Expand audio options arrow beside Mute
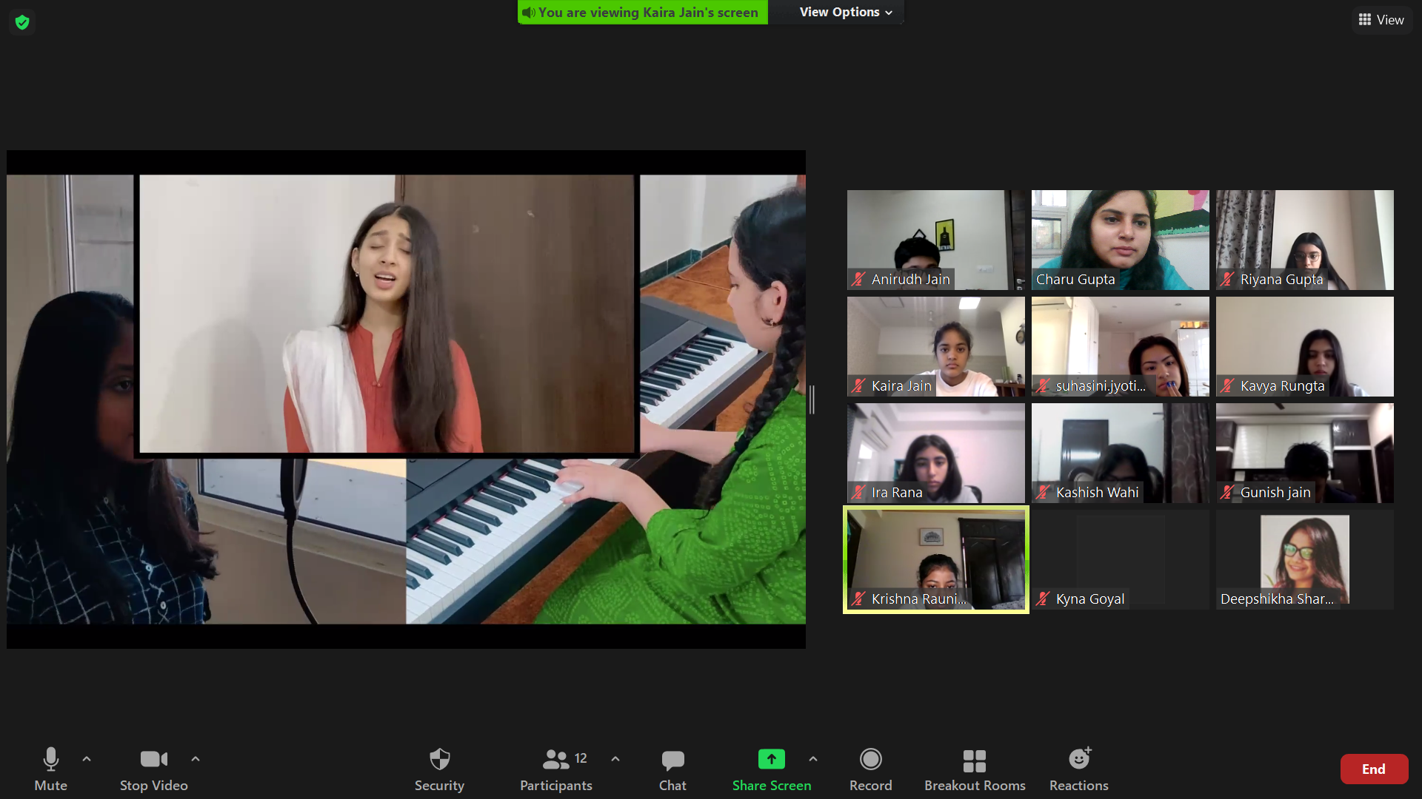 [87, 759]
